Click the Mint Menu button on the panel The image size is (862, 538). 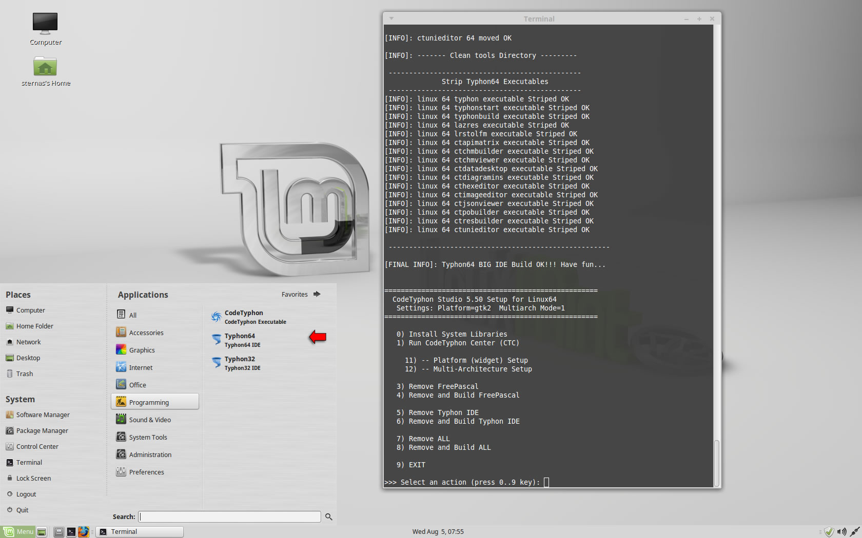pos(18,531)
